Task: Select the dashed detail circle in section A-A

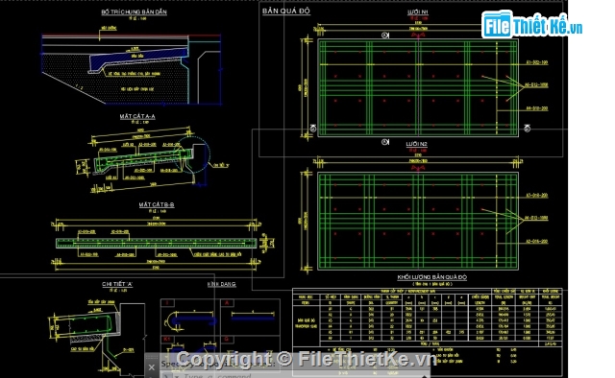Action: [192, 154]
